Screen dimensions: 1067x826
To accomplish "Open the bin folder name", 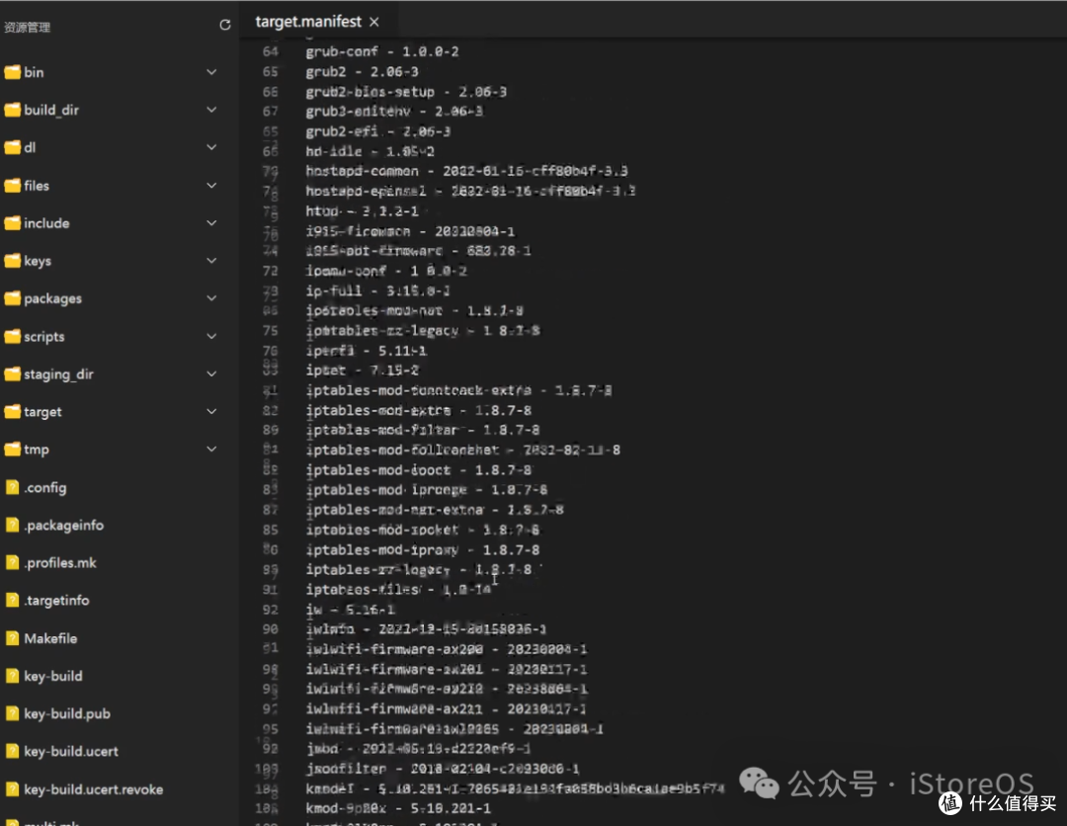I will 34,72.
